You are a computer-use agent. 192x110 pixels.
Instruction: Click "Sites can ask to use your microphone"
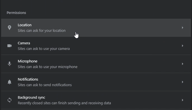[47, 67]
